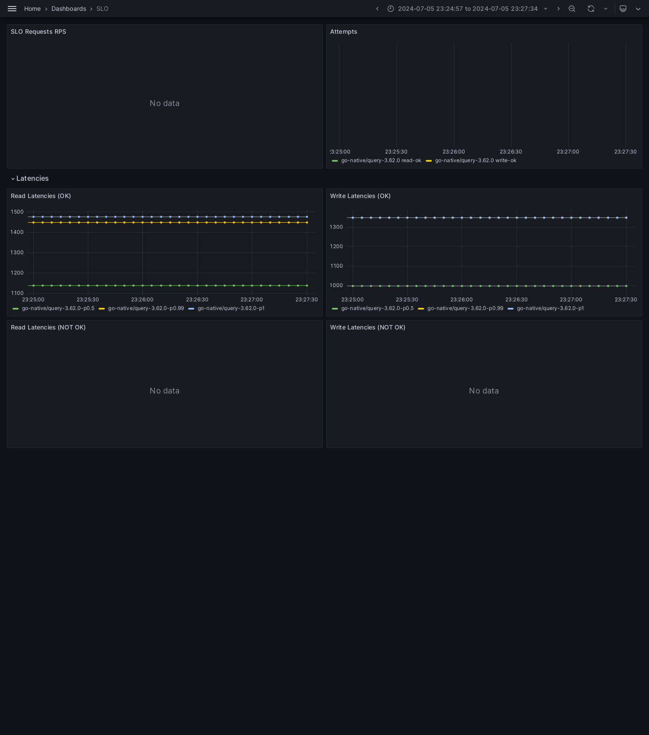Click blue p1 color swatch in Read Latencies
This screenshot has height=735, width=649.
pyautogui.click(x=191, y=309)
